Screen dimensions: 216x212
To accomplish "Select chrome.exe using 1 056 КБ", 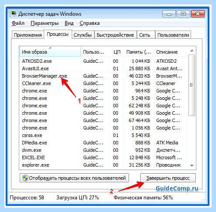I will (103, 128).
